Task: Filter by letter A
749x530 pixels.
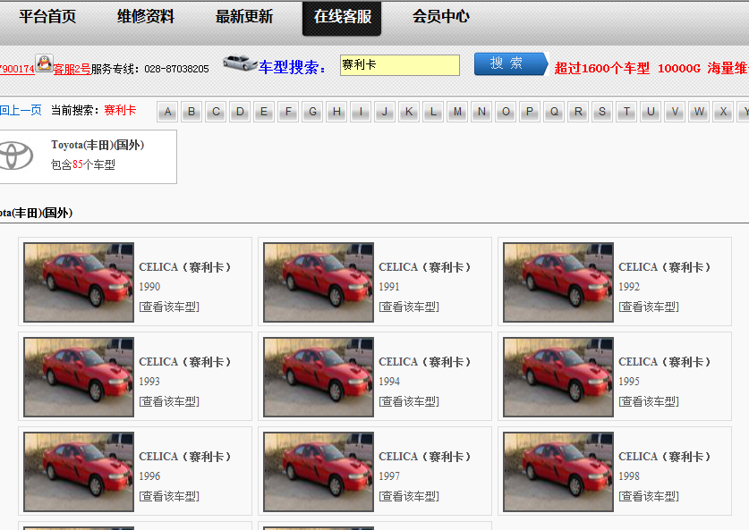Action: (167, 112)
